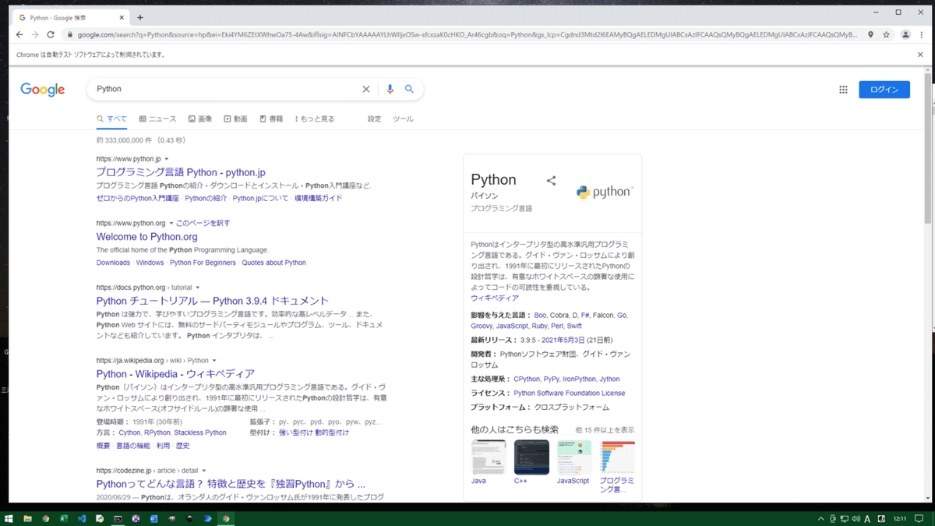Clear the search box with the X icon
This screenshot has height=526, width=935.
[x=366, y=90]
